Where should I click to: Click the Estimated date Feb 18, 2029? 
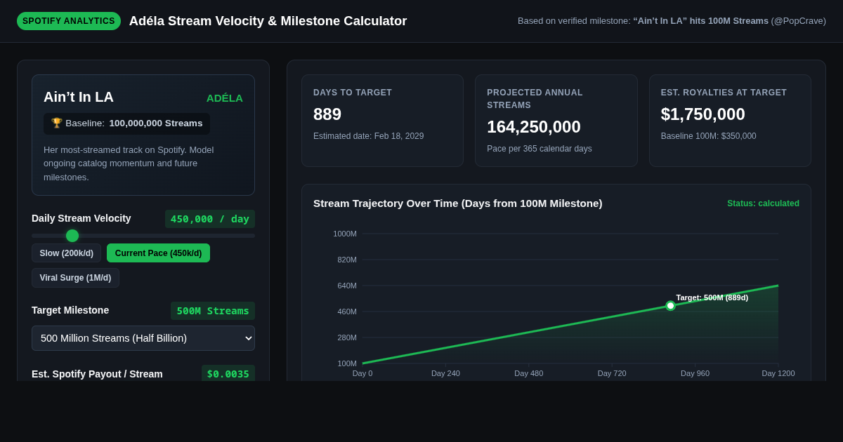369,136
